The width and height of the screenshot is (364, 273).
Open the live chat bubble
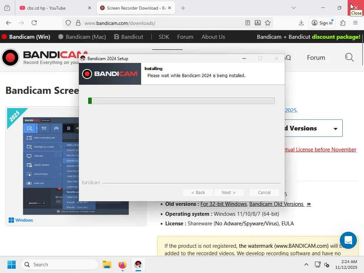click(x=348, y=240)
